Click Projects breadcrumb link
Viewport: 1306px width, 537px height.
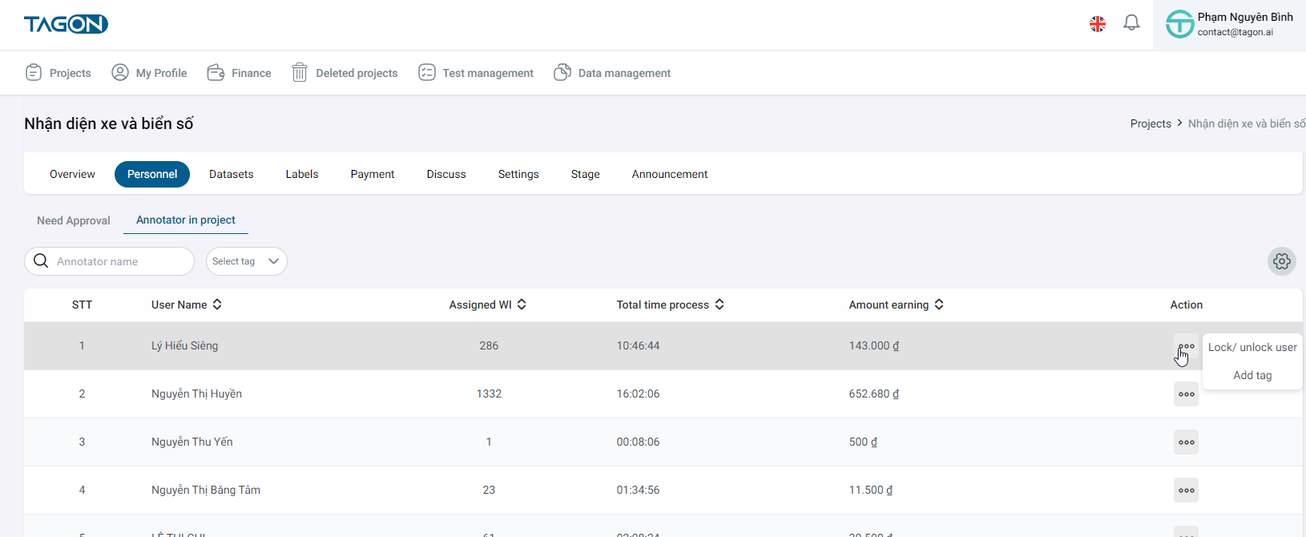coord(1150,123)
